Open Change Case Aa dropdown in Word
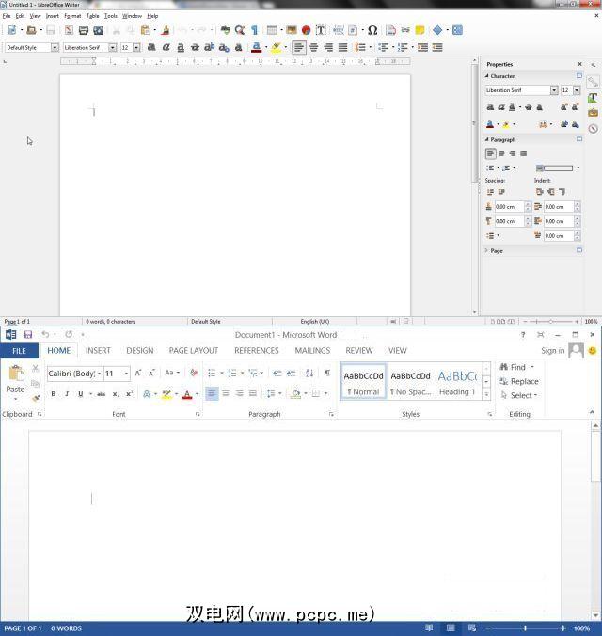 (172, 373)
